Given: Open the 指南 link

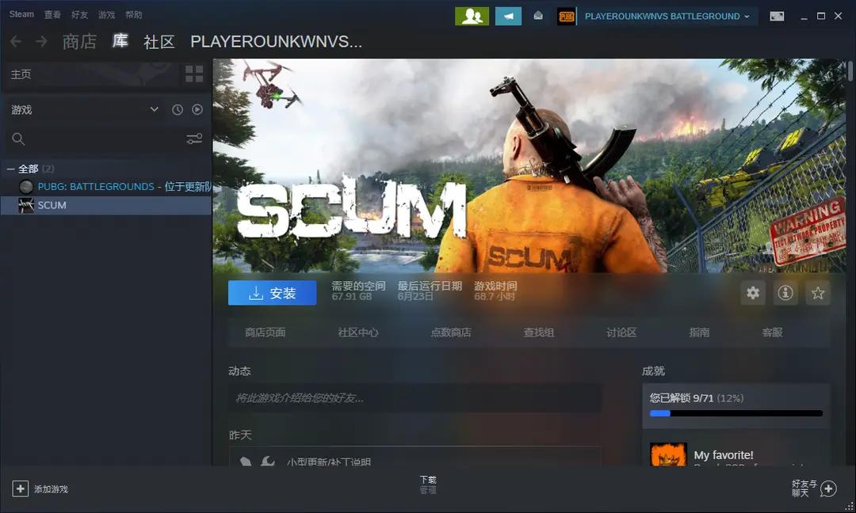Looking at the screenshot, I should (x=699, y=332).
